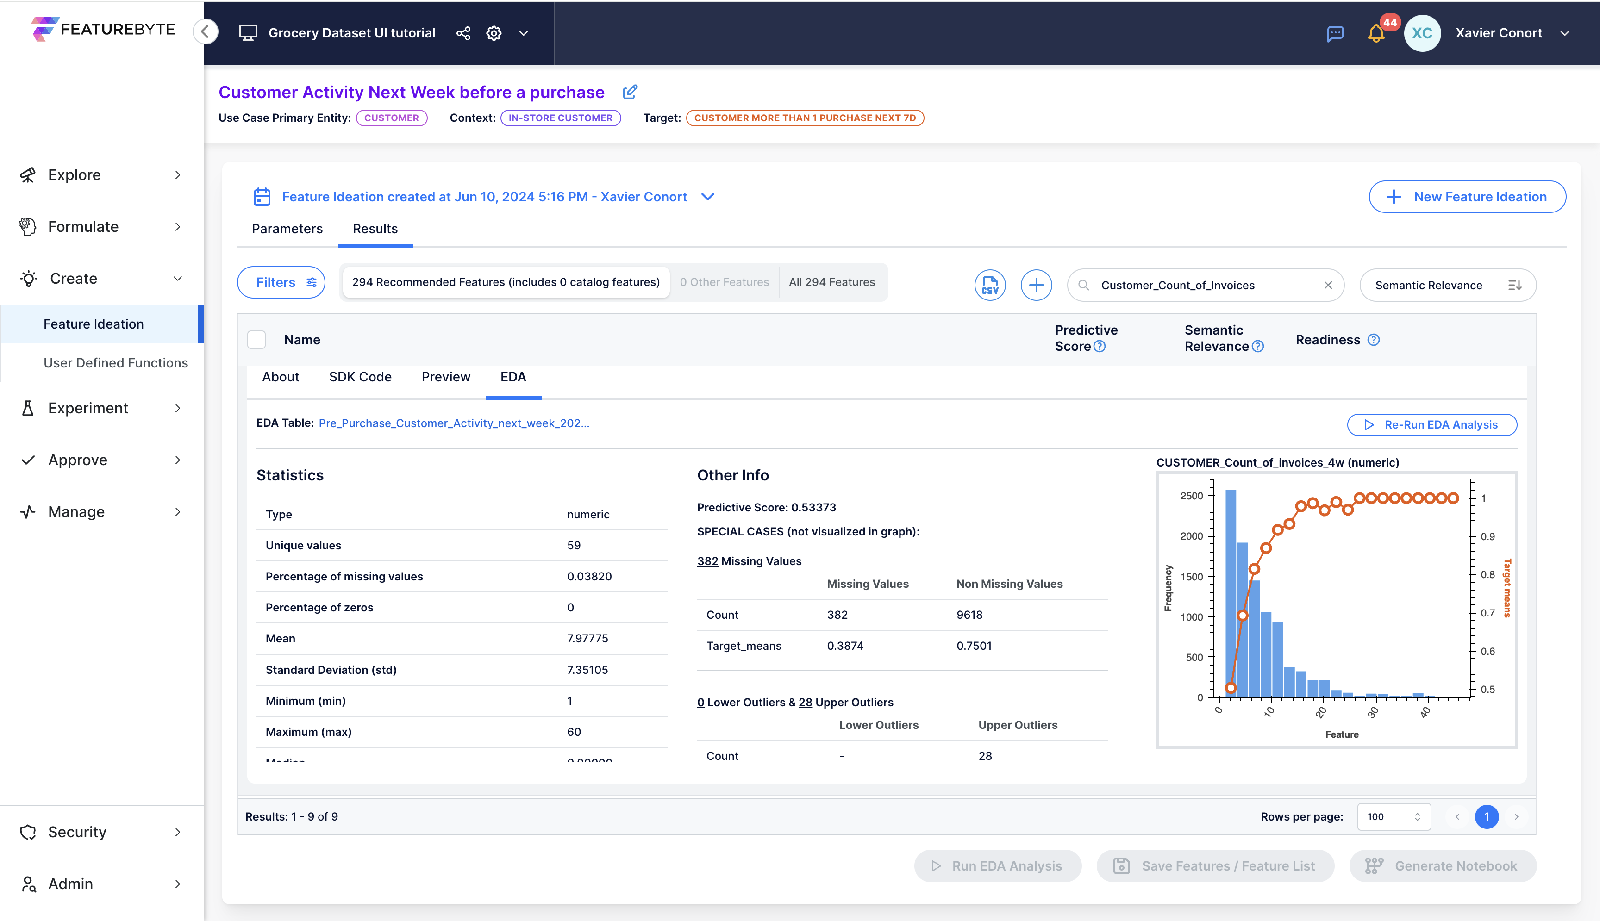Open Semantic Relevance help icon
This screenshot has width=1600, height=921.
pyautogui.click(x=1258, y=346)
